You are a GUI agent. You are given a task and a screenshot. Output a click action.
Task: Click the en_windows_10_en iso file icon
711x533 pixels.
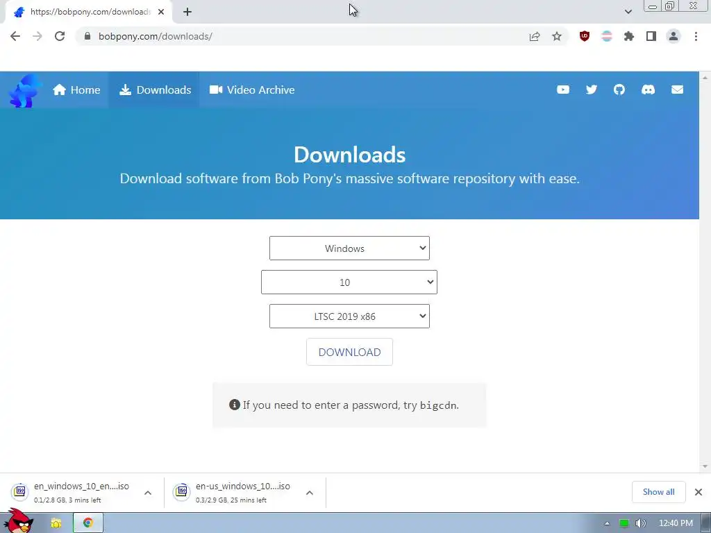pos(20,491)
